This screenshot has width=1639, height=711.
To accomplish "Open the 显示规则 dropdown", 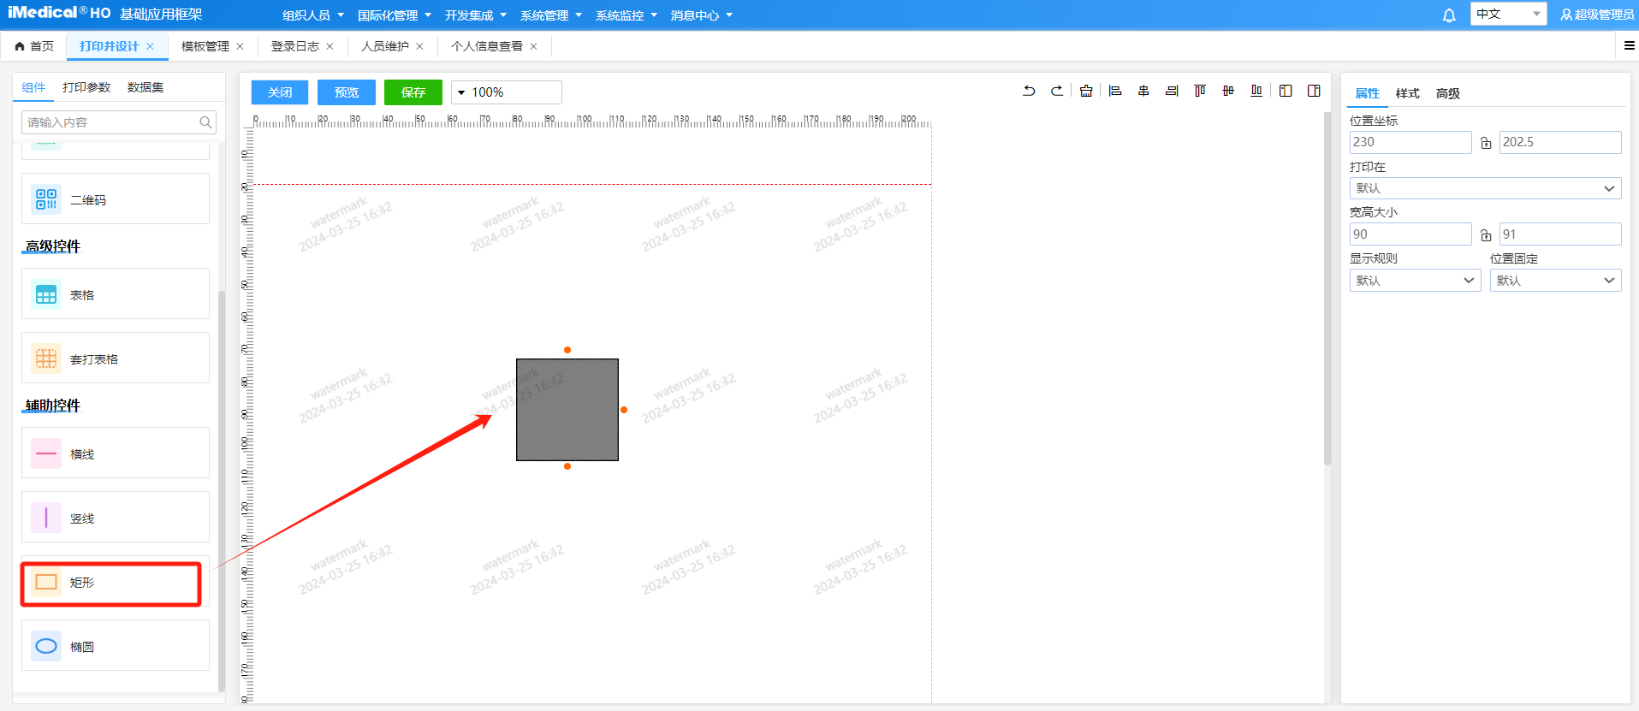I will [1415, 281].
